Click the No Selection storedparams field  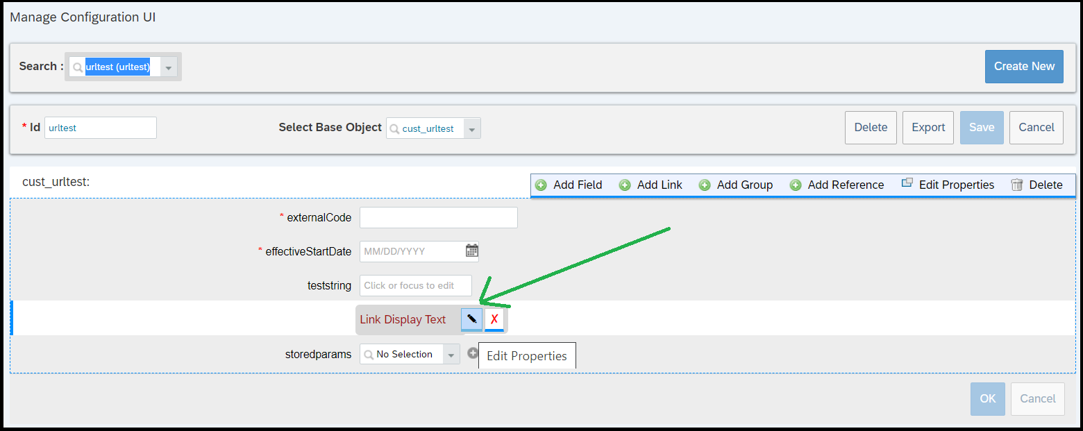point(410,355)
